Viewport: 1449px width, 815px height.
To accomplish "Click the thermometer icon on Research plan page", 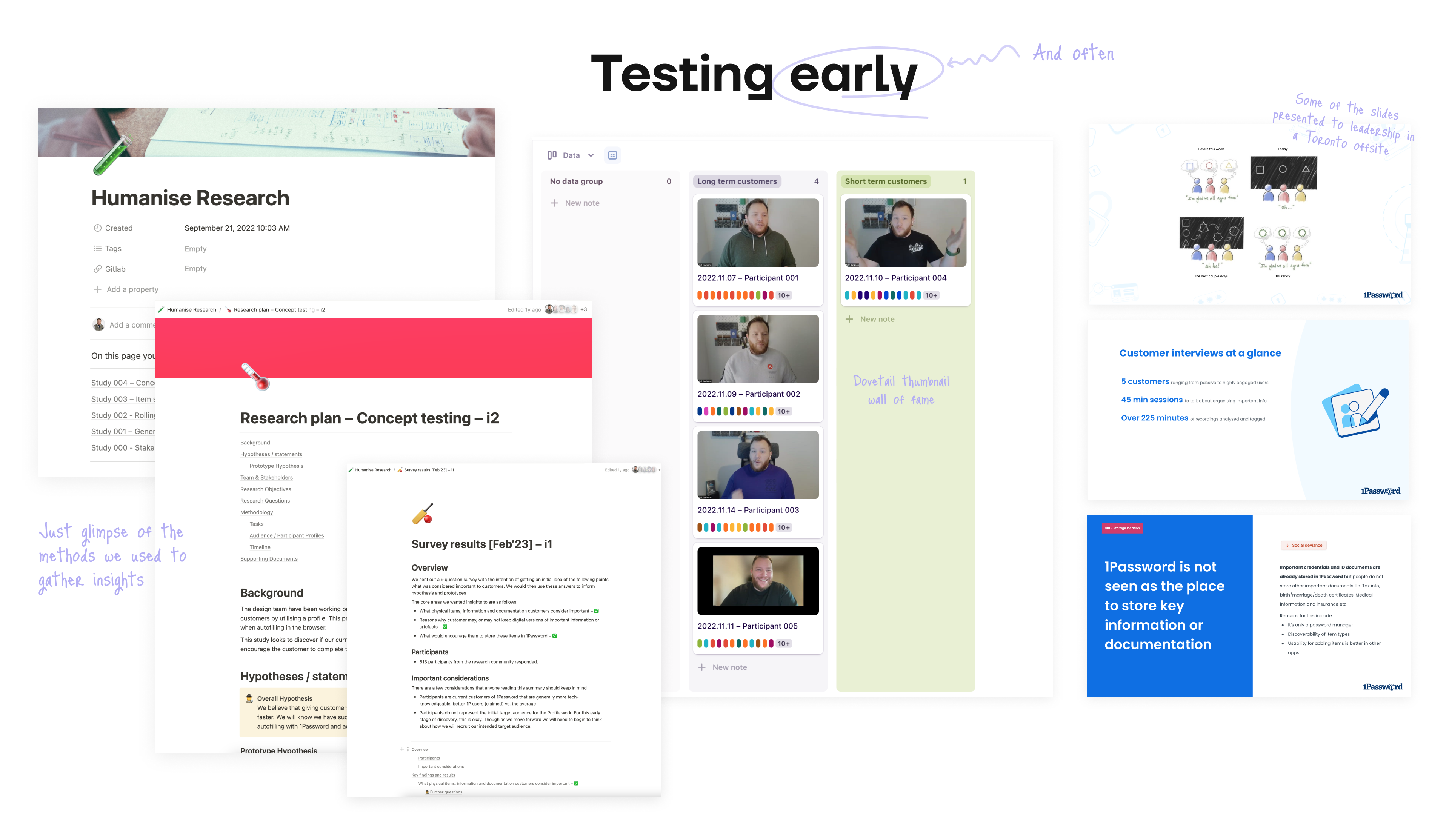I will click(255, 376).
